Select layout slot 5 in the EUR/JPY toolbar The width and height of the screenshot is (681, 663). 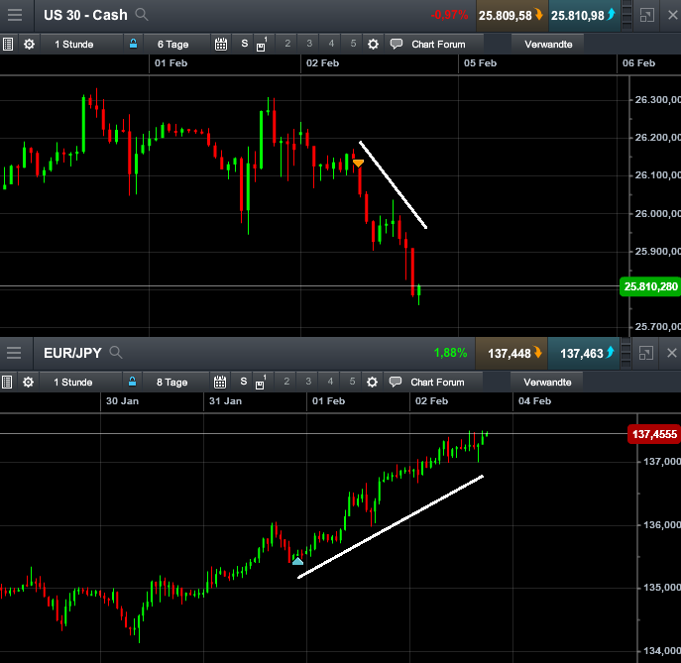[353, 383]
